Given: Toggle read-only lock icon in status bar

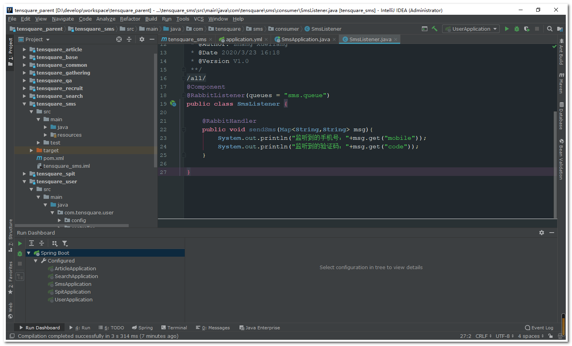Looking at the screenshot, I should click(x=551, y=336).
